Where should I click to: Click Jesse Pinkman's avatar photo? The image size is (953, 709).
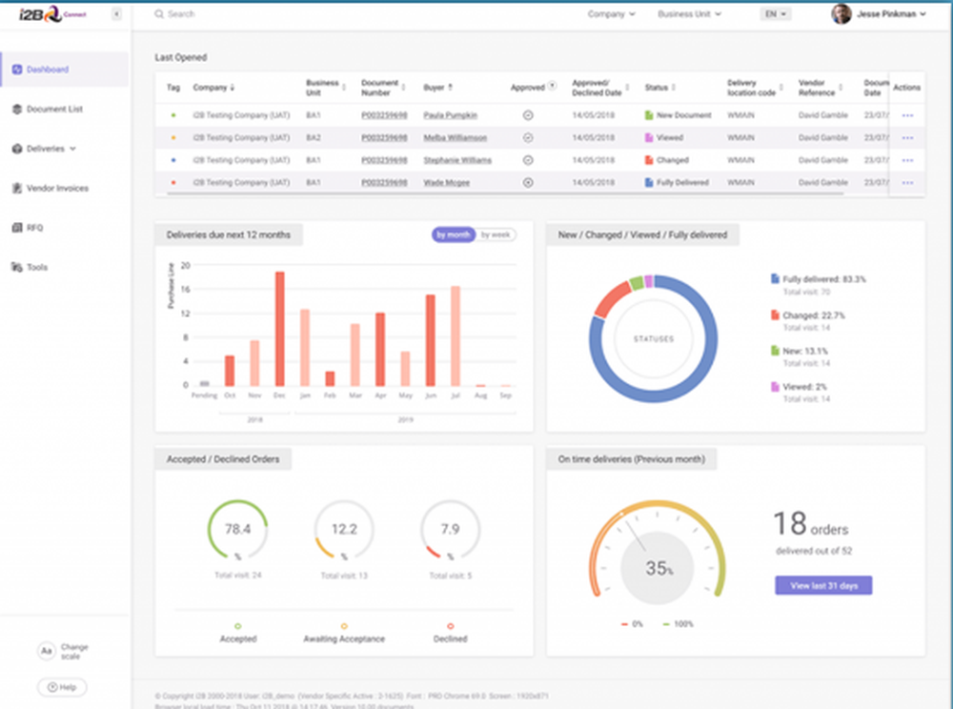coord(841,14)
